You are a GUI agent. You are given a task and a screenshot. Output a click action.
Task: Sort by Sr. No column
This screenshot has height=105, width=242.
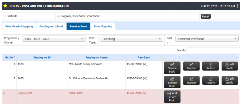(x=9, y=57)
